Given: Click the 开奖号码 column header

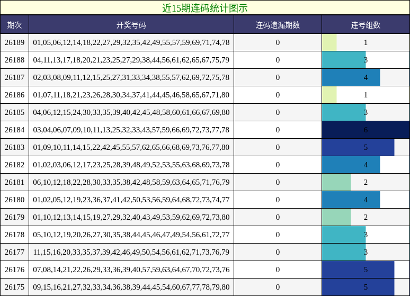Looking at the screenshot, I should point(131,25).
